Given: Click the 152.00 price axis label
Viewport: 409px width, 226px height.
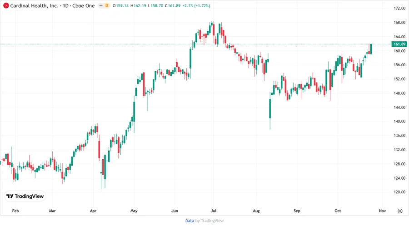Looking at the screenshot, I should 399,79.
